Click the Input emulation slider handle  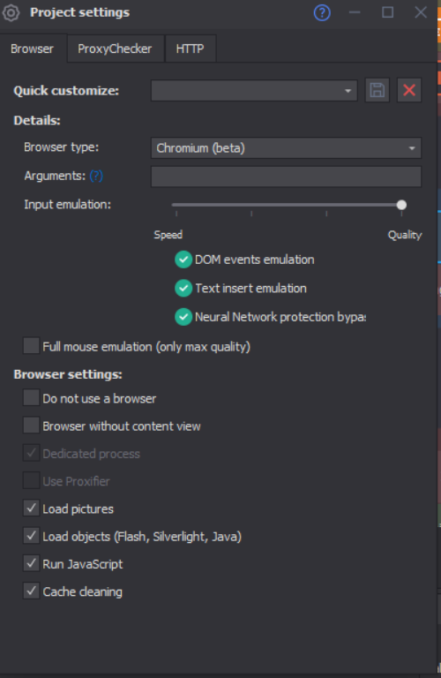401,205
